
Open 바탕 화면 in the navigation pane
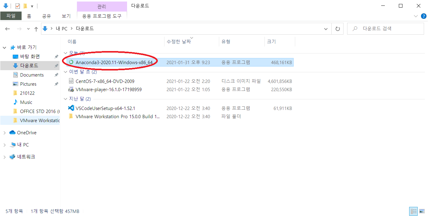pyautogui.click(x=30, y=57)
